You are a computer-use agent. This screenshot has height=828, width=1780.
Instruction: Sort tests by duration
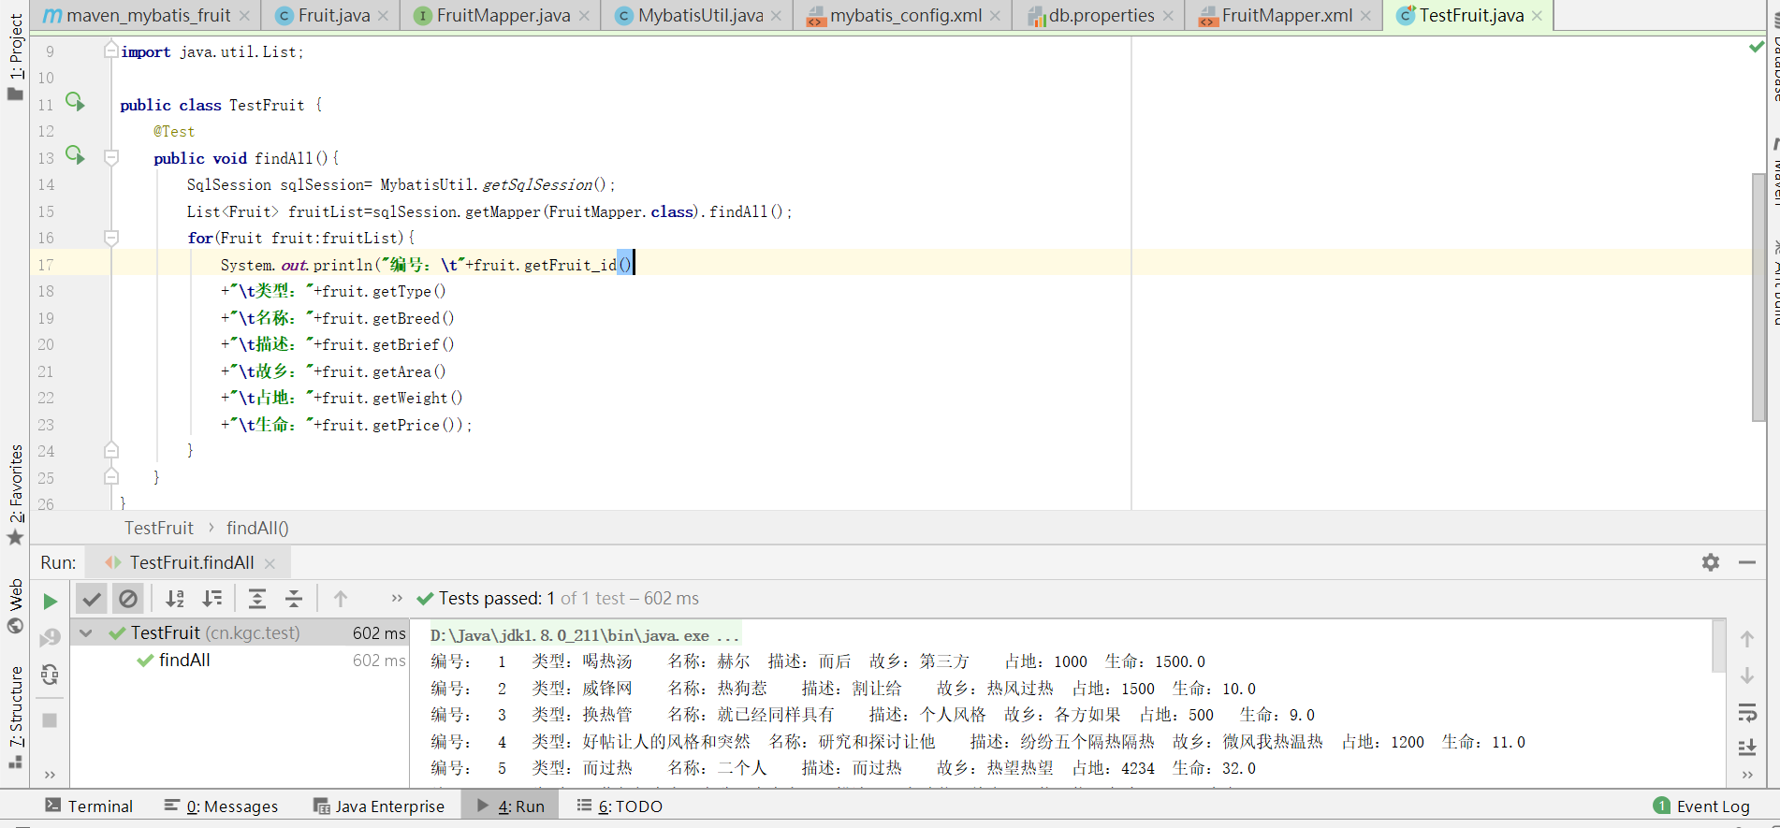tap(212, 599)
